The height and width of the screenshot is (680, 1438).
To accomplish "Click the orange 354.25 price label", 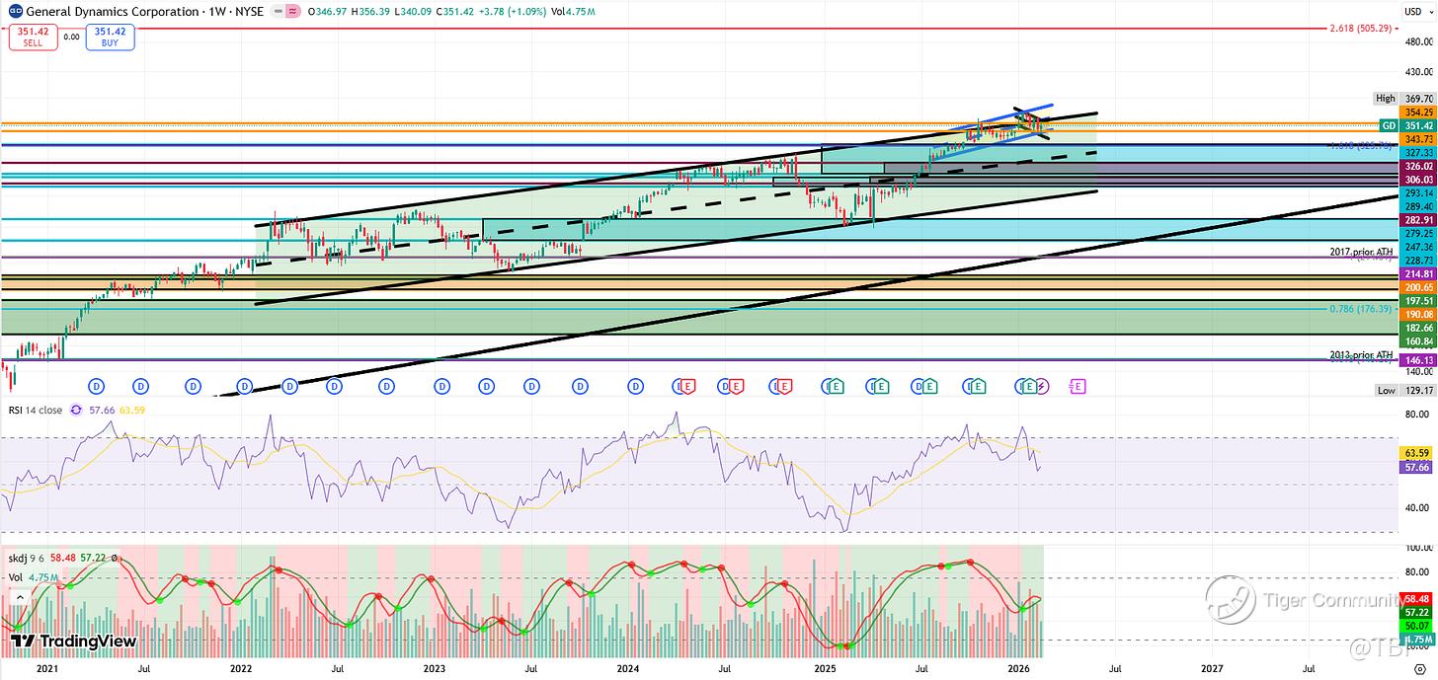I will [x=1417, y=113].
